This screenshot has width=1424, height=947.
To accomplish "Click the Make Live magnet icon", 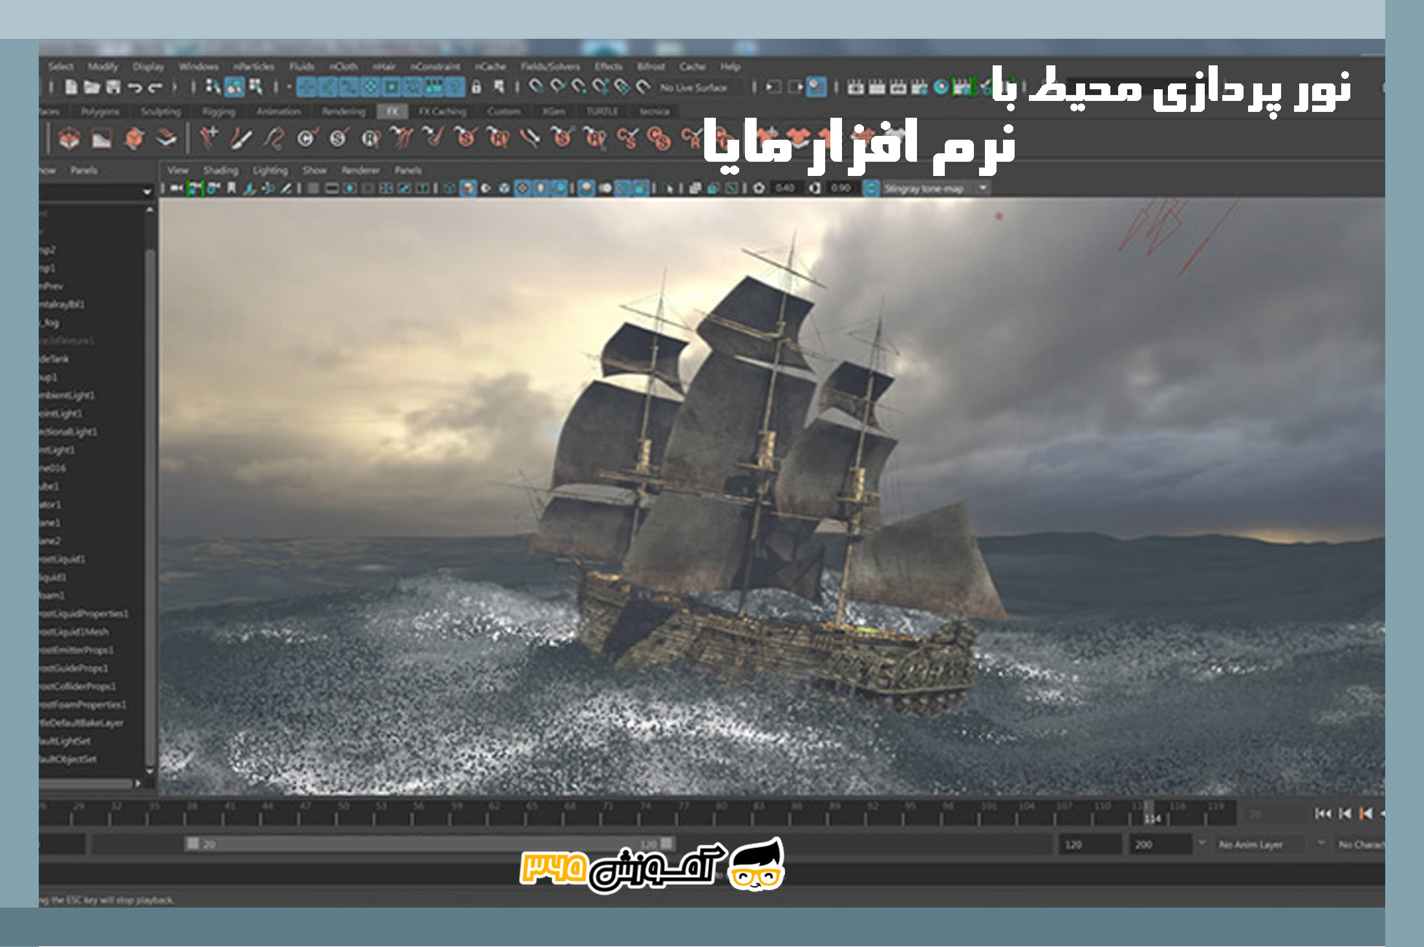I will click(643, 87).
